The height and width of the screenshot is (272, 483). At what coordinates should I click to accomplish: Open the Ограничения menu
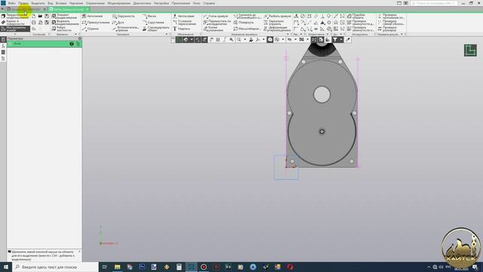[x=95, y=3]
